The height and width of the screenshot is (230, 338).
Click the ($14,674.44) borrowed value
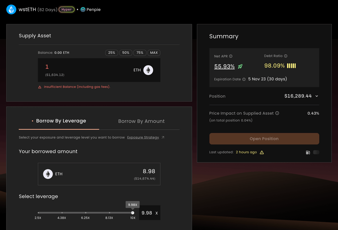point(144,178)
